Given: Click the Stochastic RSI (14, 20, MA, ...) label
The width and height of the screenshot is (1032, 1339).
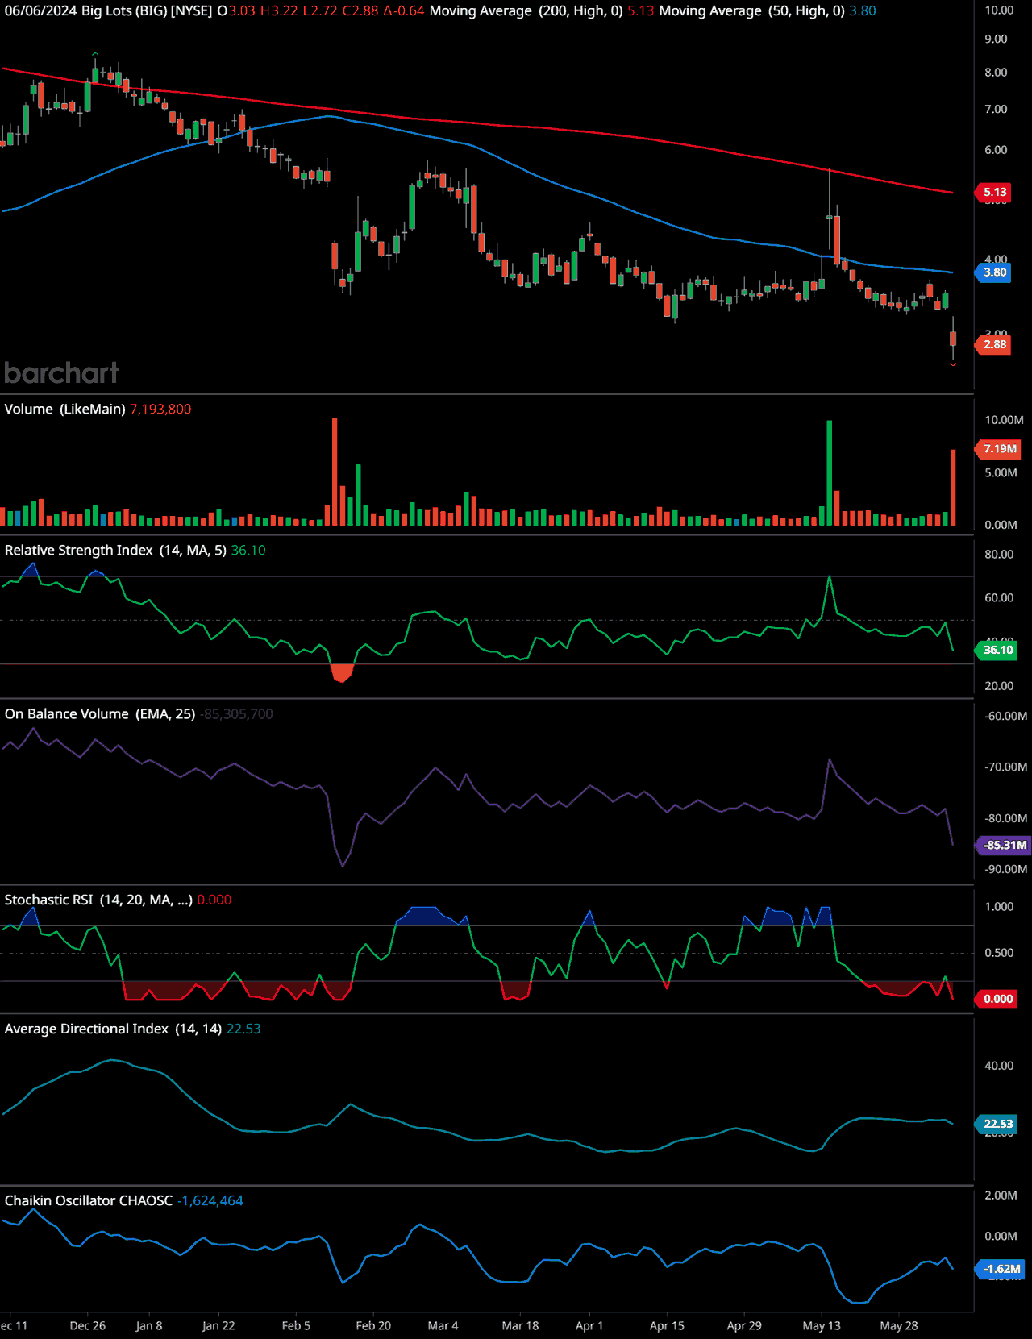Looking at the screenshot, I should pyautogui.click(x=98, y=900).
